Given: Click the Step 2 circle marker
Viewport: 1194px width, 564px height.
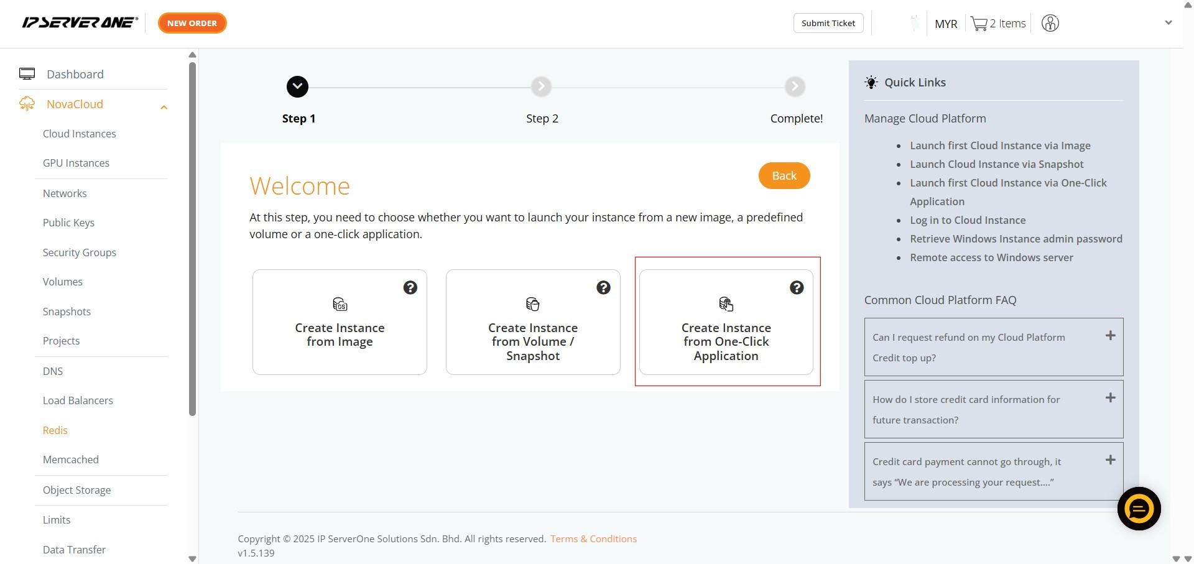Looking at the screenshot, I should coord(541,87).
